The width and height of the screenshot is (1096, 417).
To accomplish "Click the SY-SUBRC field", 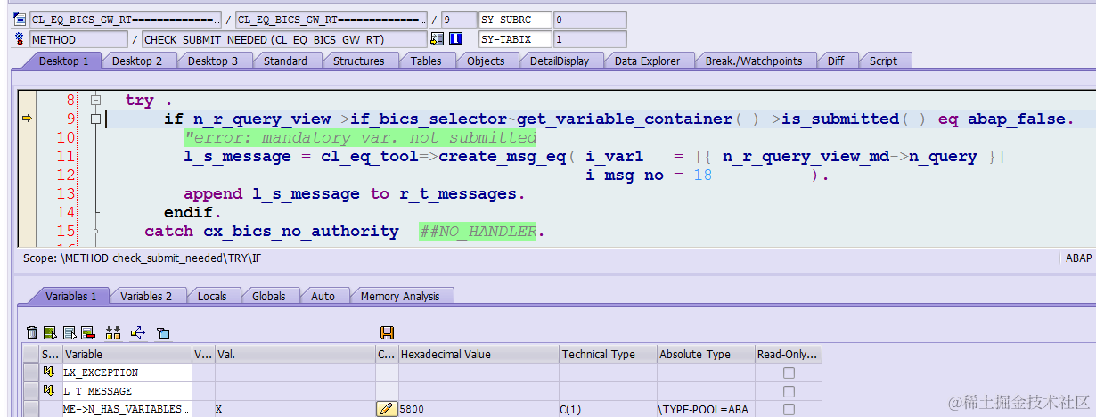I will click(x=514, y=19).
